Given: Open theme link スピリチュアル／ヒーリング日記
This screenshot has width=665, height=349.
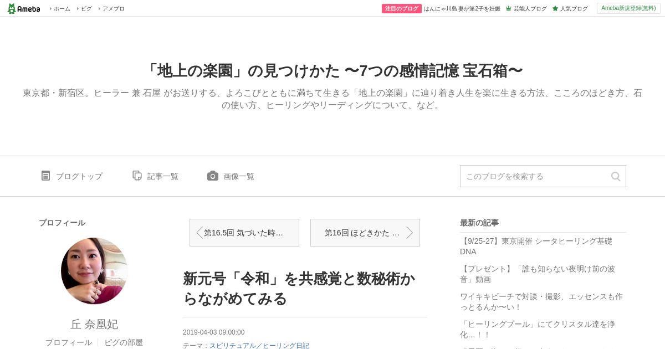Looking at the screenshot, I should (x=259, y=345).
